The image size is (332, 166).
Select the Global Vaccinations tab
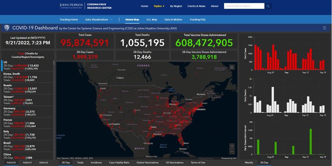[148, 163]
